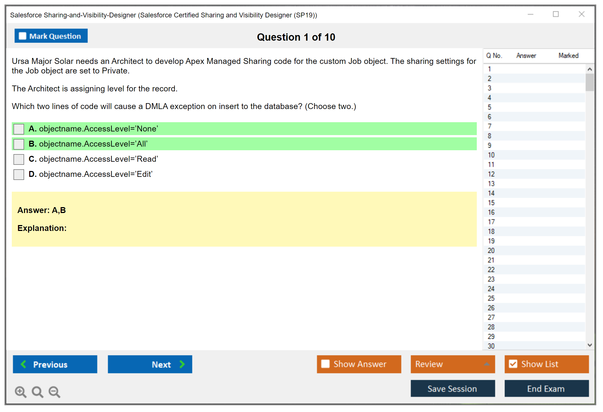Select answer option D 'Edit' checkbox
The height and width of the screenshot is (412, 603).
pyautogui.click(x=19, y=174)
